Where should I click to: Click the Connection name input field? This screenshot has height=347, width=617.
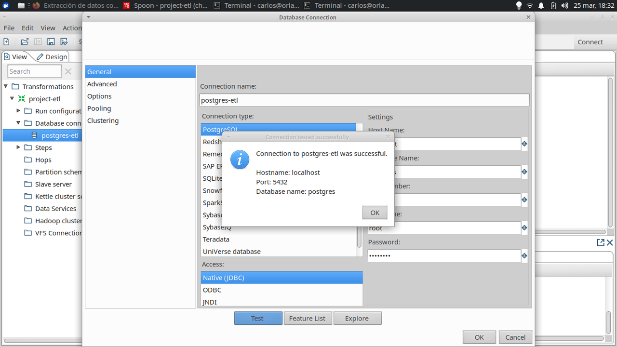pos(364,100)
